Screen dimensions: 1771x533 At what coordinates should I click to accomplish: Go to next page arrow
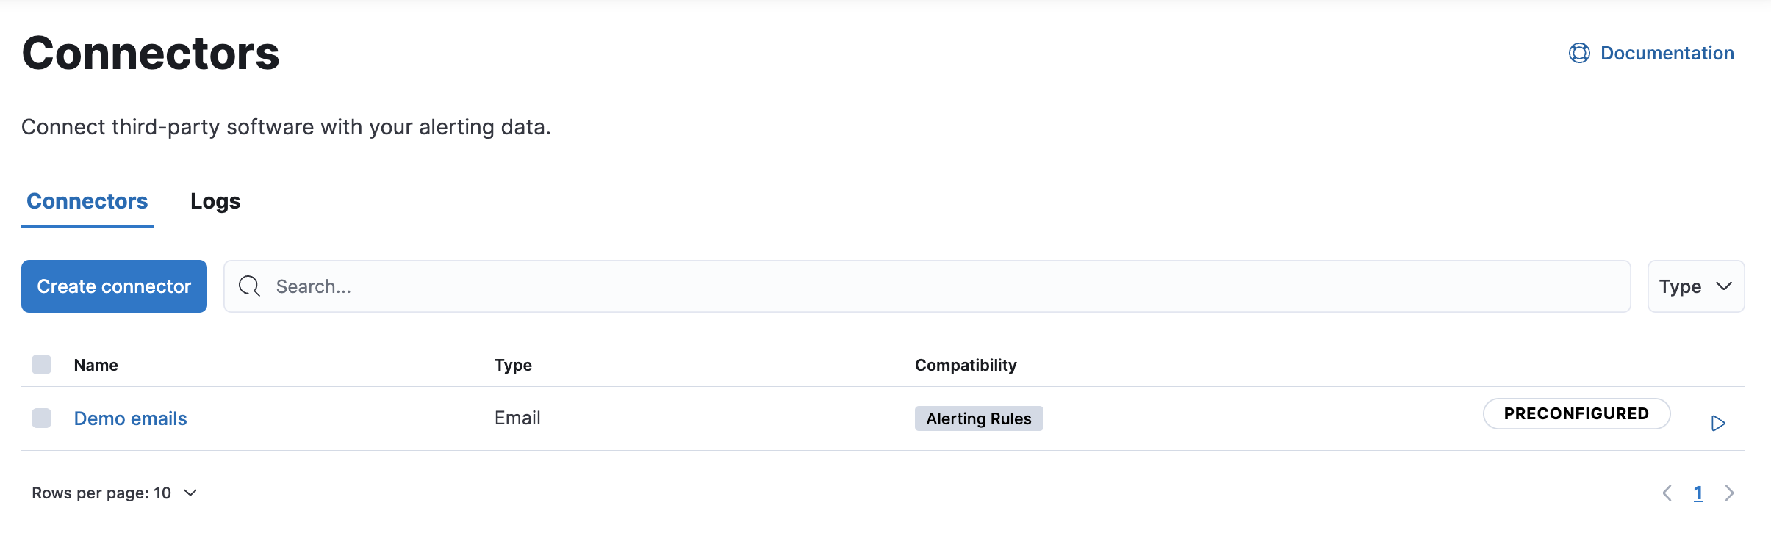pyautogui.click(x=1729, y=493)
